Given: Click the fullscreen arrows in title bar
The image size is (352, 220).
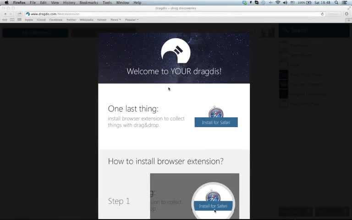Looking at the screenshot, I should coord(349,8).
